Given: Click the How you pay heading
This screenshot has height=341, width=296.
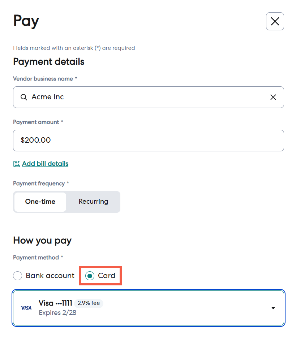Looking at the screenshot, I should [x=42, y=241].
